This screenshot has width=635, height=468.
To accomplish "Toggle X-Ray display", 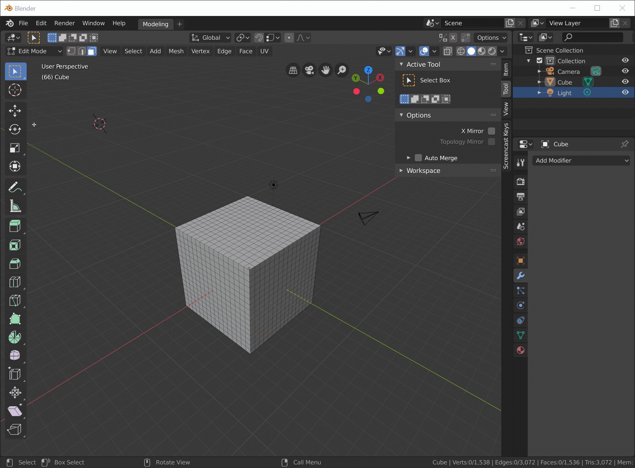I will [448, 51].
